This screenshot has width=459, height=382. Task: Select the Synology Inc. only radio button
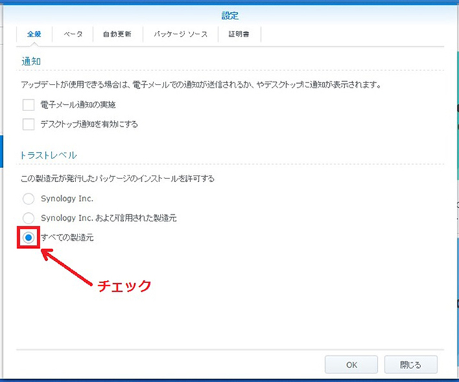(29, 199)
